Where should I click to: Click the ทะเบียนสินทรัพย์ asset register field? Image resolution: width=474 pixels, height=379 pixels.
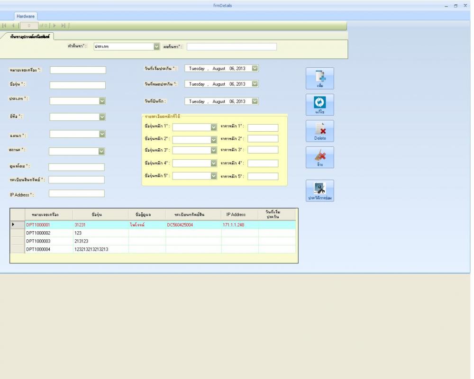pyautogui.click(x=76, y=180)
